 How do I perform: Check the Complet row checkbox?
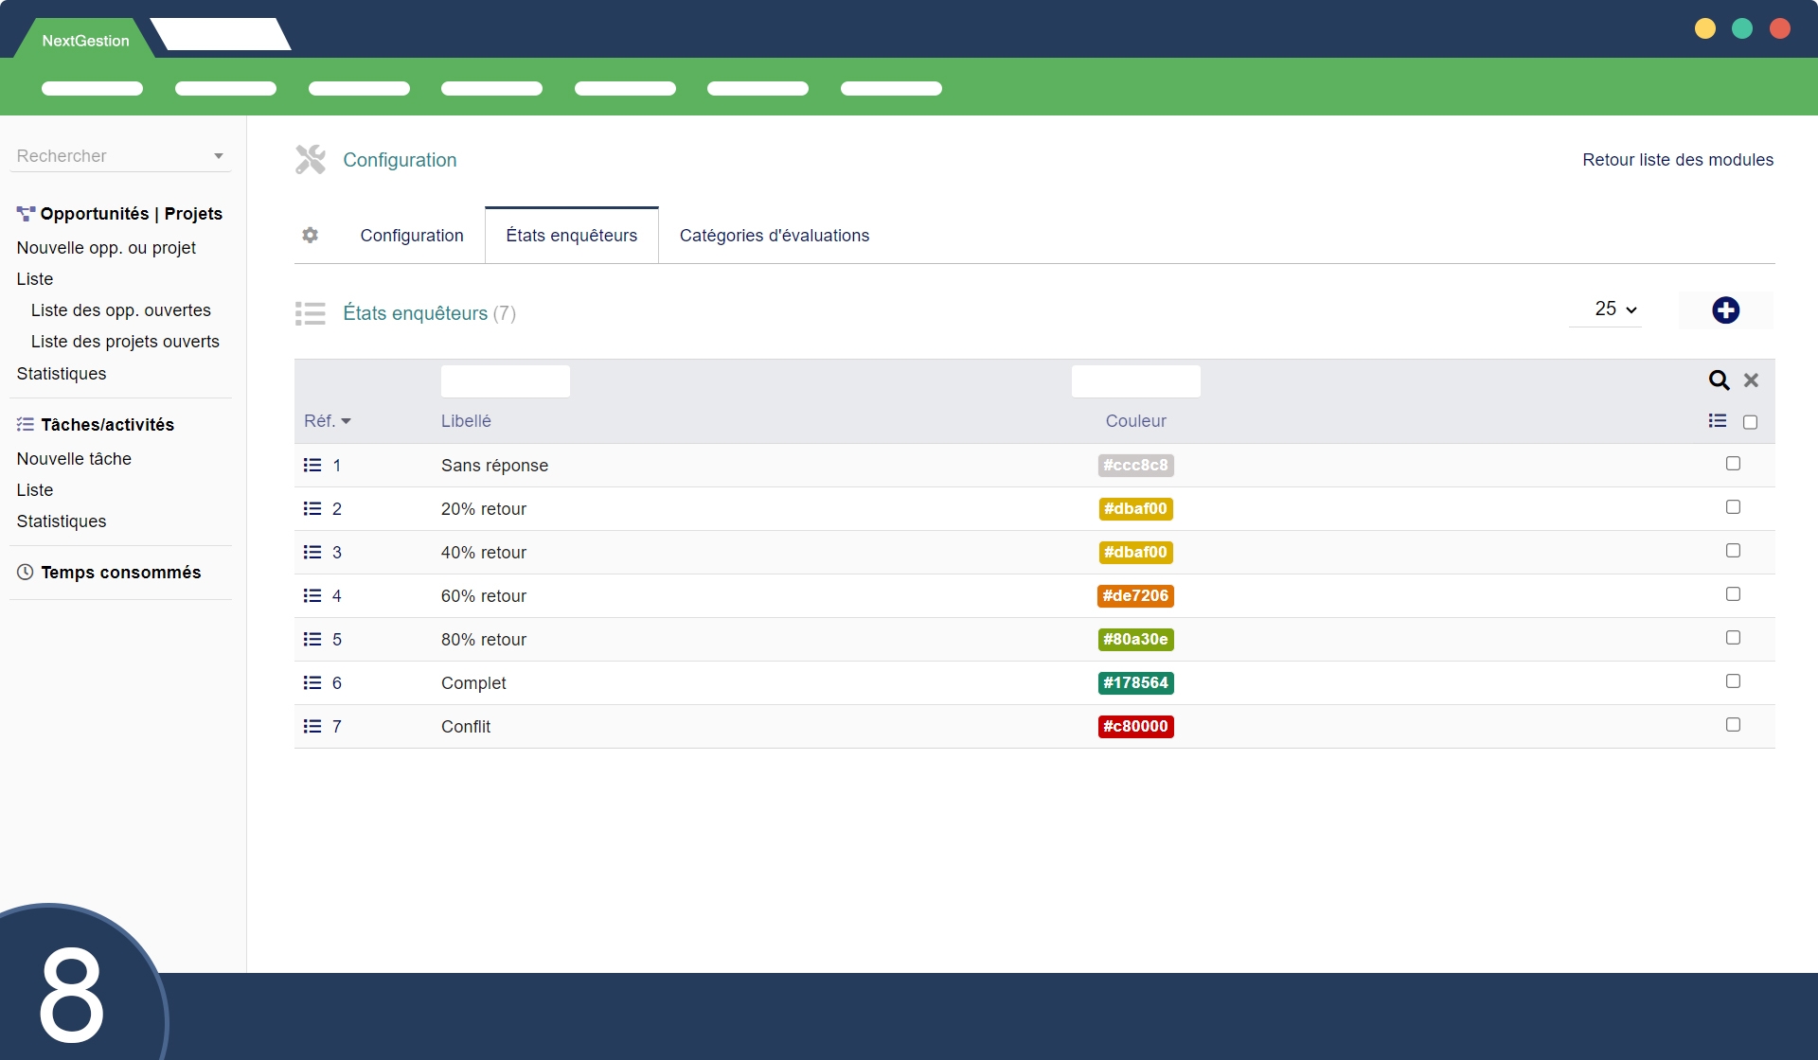pos(1733,681)
